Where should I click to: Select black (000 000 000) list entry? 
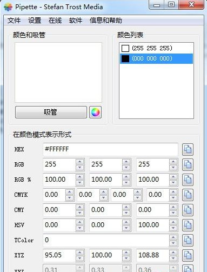(x=156, y=58)
